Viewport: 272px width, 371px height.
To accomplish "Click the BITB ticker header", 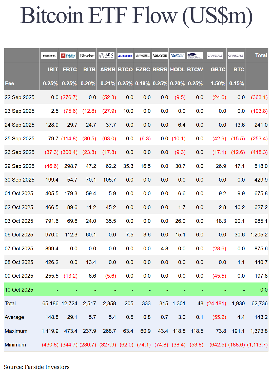I will click(x=89, y=70).
